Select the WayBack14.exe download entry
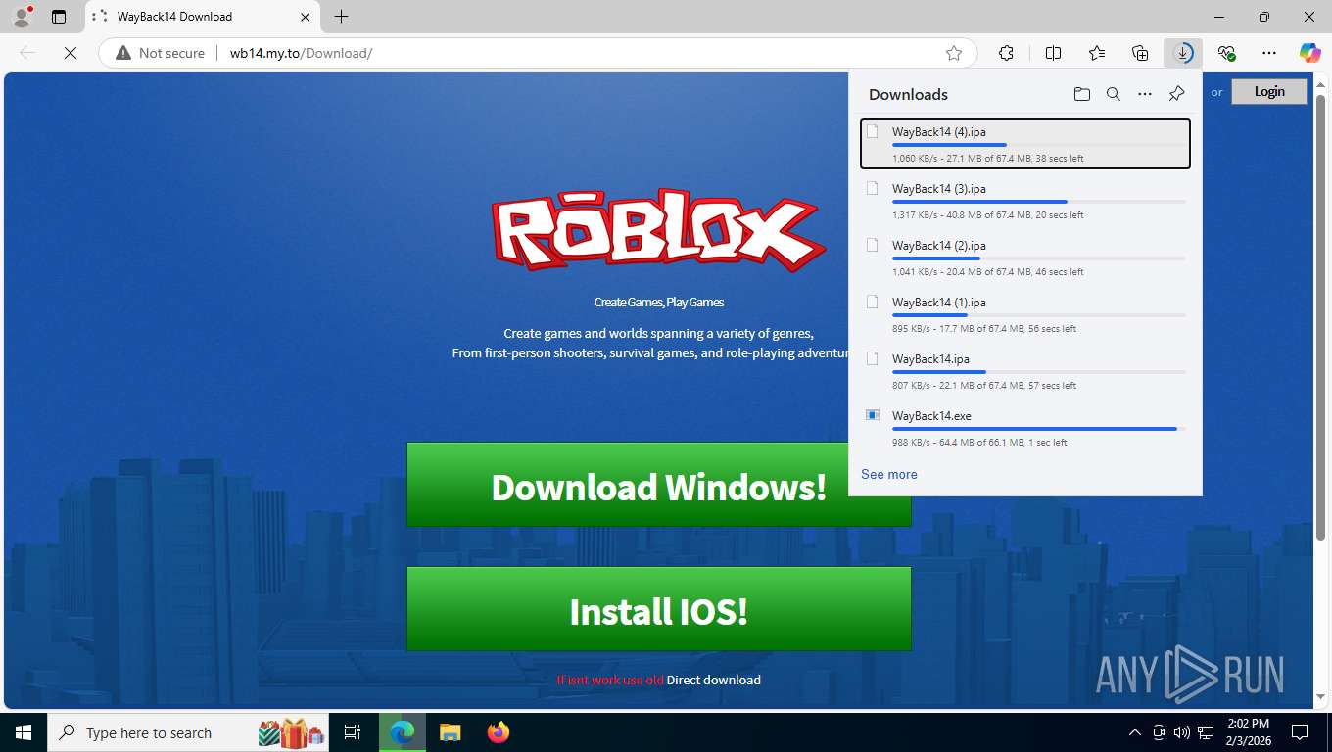Image resolution: width=1332 pixels, height=752 pixels. point(1025,428)
